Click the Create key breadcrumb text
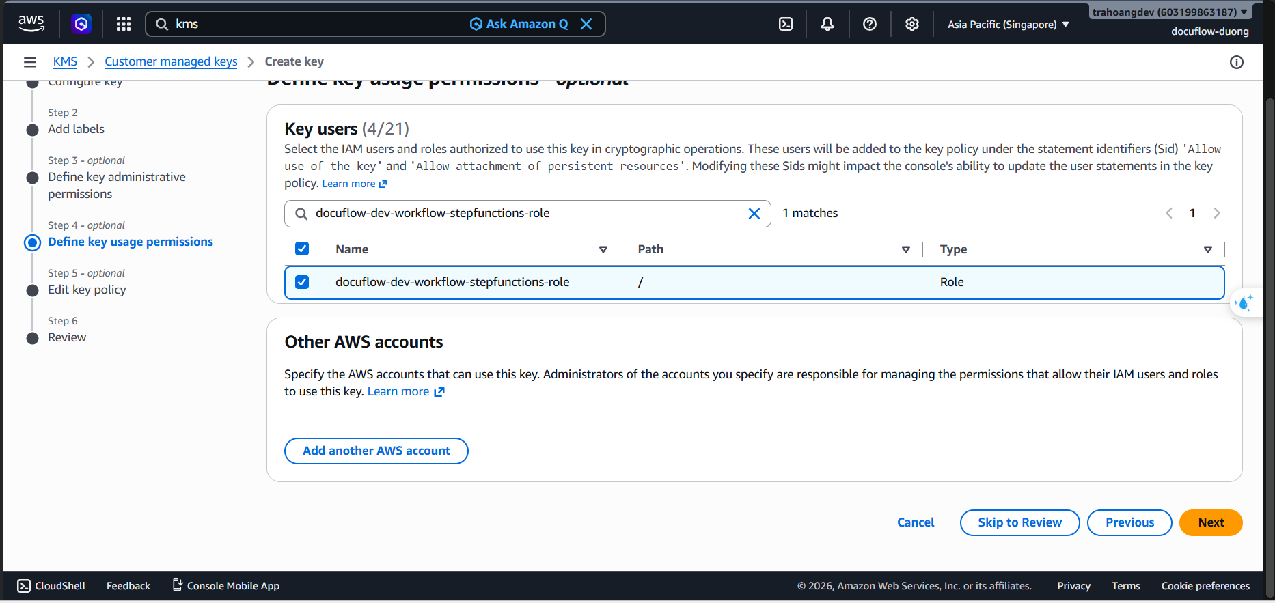 294,61
